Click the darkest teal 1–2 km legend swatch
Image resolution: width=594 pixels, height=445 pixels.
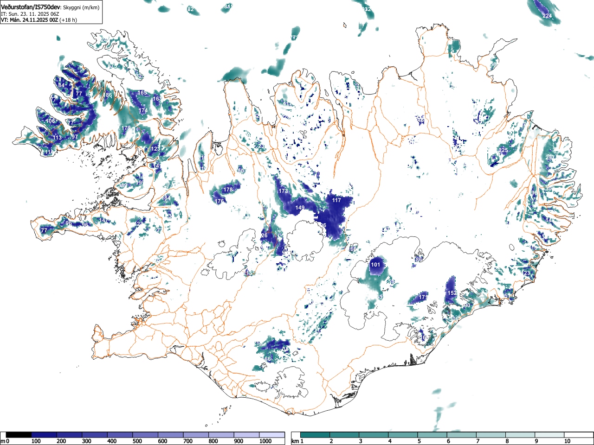coord(316,435)
